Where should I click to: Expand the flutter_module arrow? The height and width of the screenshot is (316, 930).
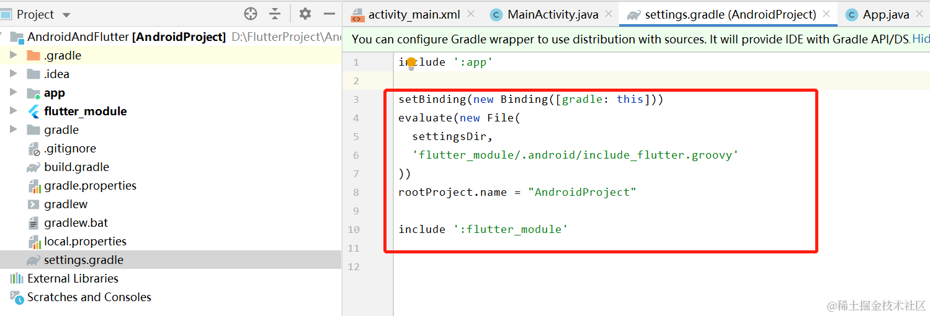[14, 112]
